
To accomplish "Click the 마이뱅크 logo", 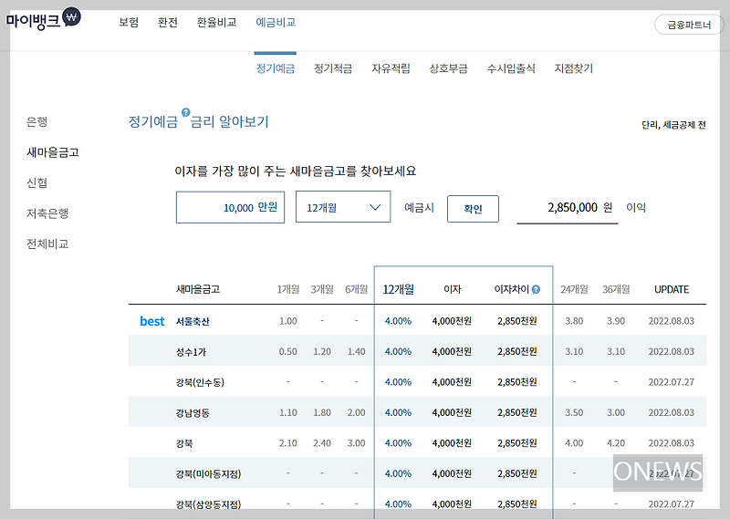I will pyautogui.click(x=43, y=19).
